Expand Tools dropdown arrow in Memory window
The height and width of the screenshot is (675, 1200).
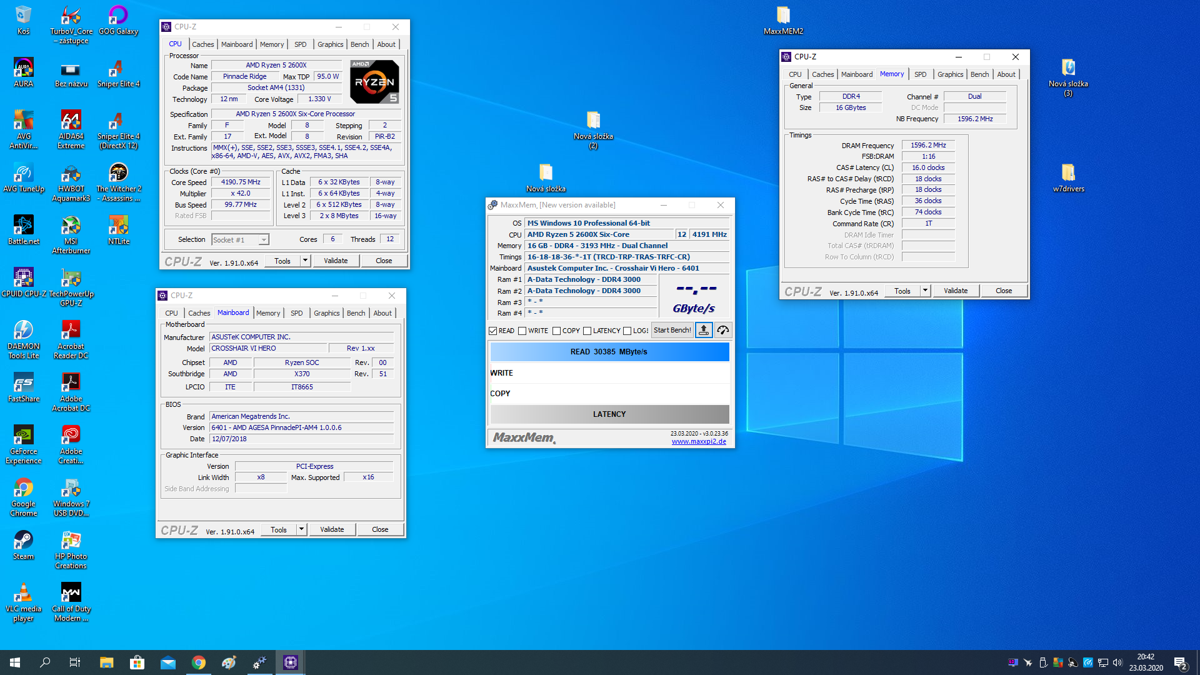925,291
